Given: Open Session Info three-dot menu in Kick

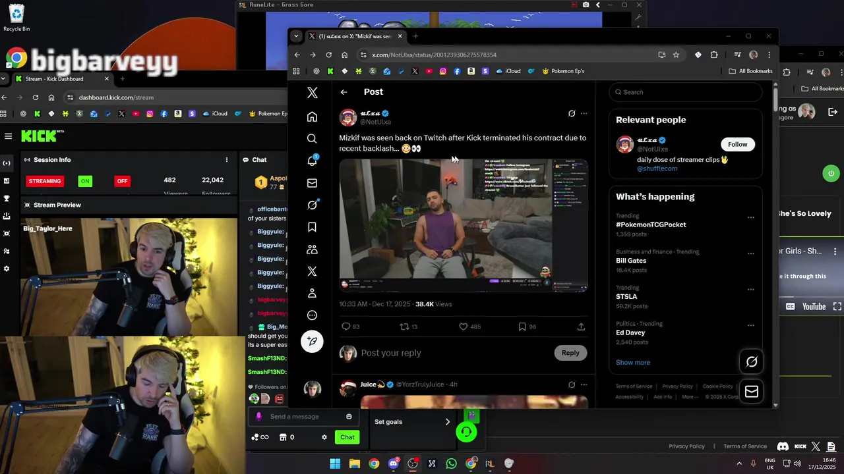Looking at the screenshot, I should pos(226,160).
